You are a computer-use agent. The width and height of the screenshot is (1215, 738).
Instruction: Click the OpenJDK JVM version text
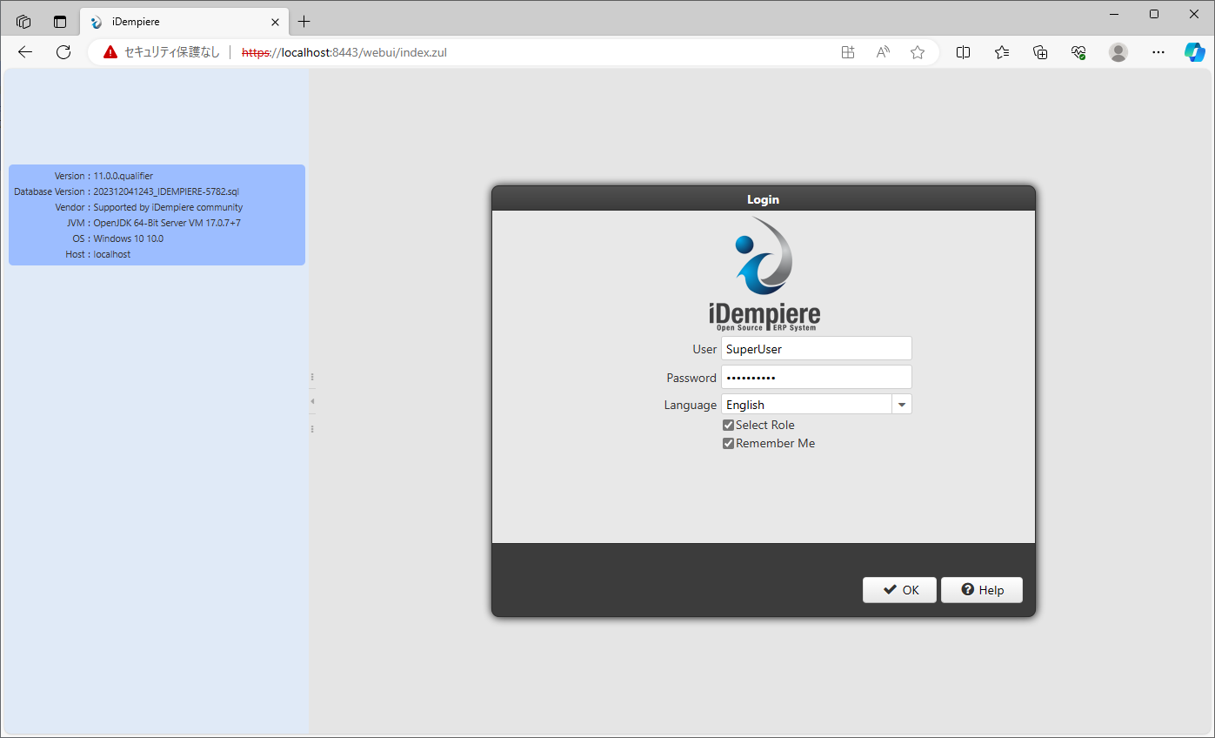167,223
